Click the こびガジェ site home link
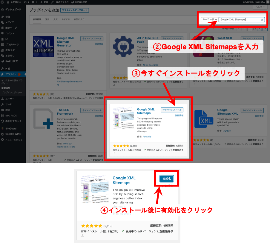This screenshot has height=243, width=270. click(14, 2)
